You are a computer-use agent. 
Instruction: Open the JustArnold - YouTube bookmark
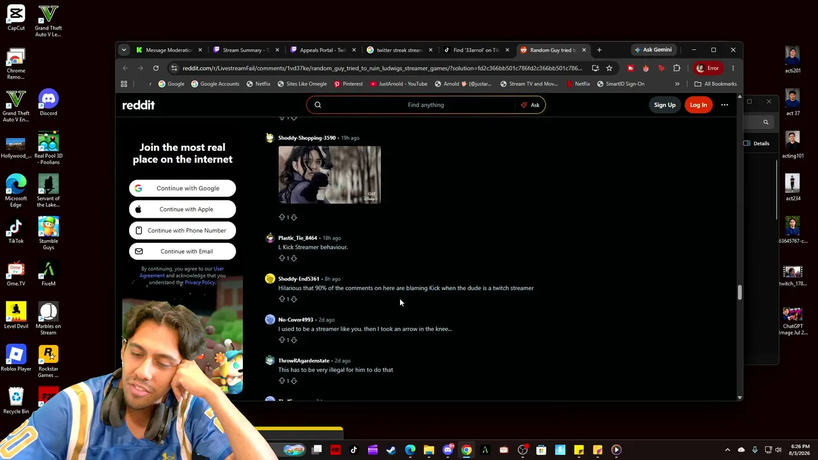(398, 84)
